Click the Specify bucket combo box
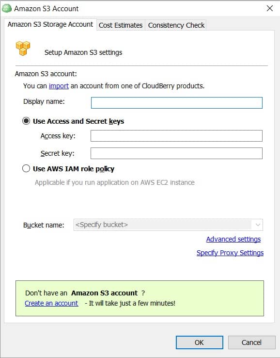Viewport: 280px width, 358px height. (168, 225)
